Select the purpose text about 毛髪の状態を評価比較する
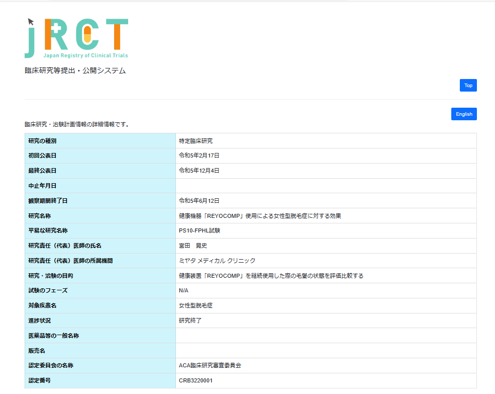Screen dimensions: 495x394 (271, 276)
